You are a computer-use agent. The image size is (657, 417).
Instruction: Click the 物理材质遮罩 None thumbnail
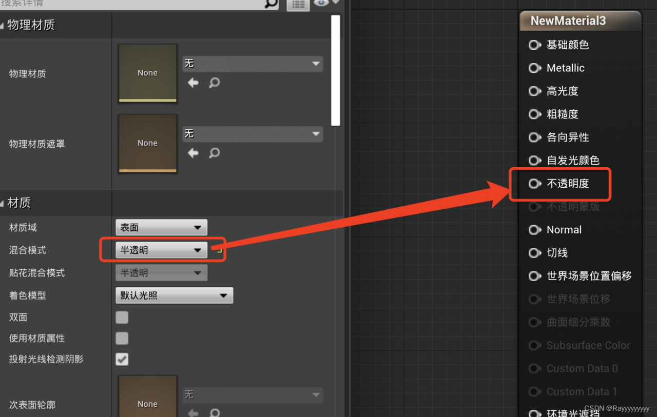point(148,144)
